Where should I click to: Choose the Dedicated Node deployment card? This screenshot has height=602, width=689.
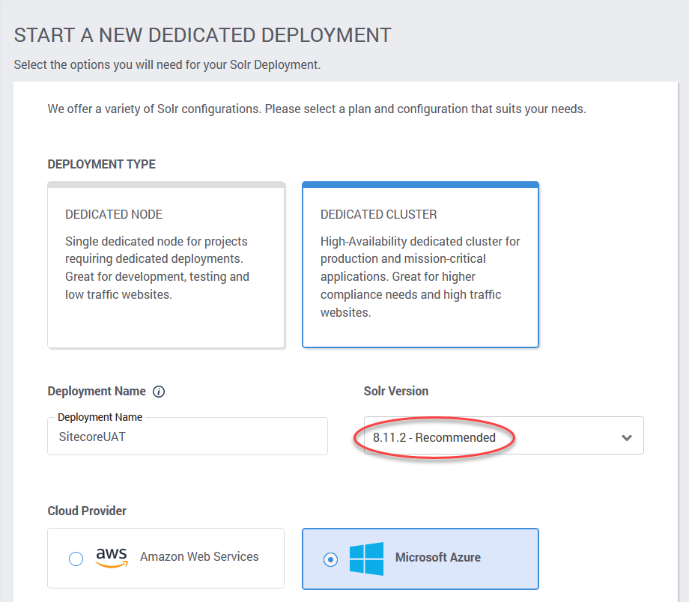coord(166,265)
